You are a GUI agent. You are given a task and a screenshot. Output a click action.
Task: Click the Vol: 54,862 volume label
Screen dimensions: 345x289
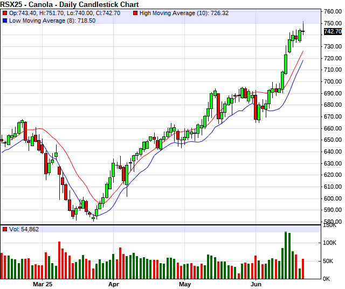point(24,230)
